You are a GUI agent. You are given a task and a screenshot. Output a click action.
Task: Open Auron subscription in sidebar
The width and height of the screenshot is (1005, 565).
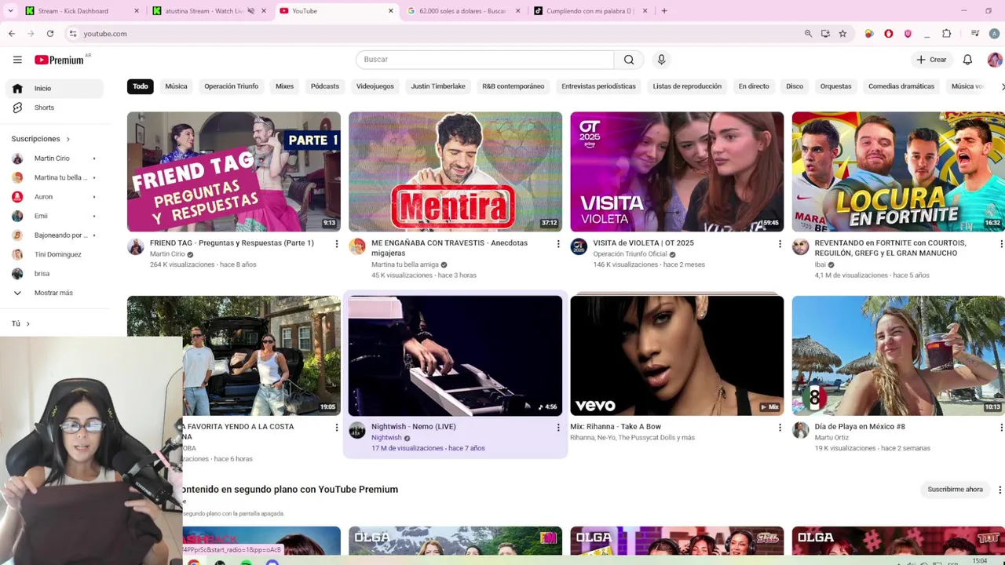click(x=53, y=197)
